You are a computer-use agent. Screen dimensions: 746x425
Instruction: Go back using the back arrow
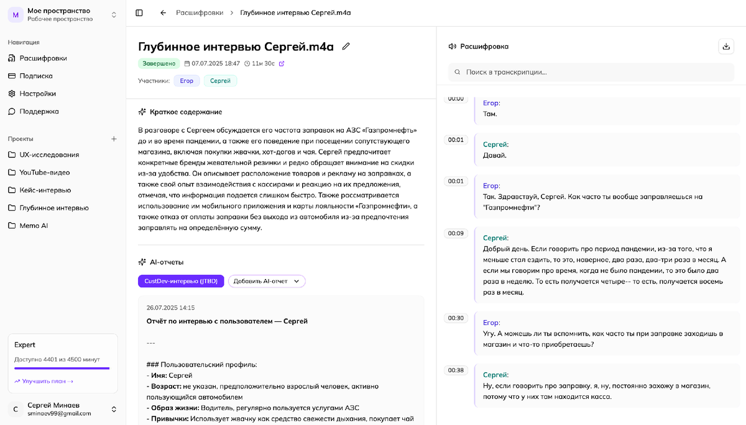point(162,12)
